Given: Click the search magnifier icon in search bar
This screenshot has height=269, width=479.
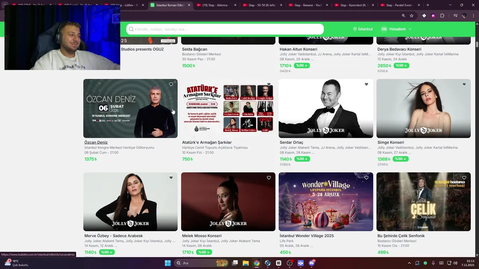Looking at the screenshot, I should (131, 29).
